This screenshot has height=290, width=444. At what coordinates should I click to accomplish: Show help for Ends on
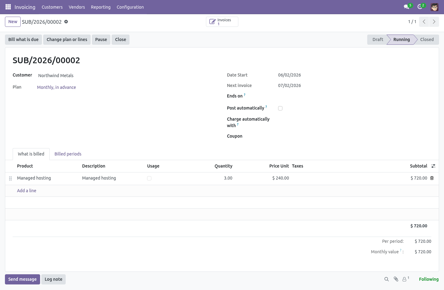[245, 95]
